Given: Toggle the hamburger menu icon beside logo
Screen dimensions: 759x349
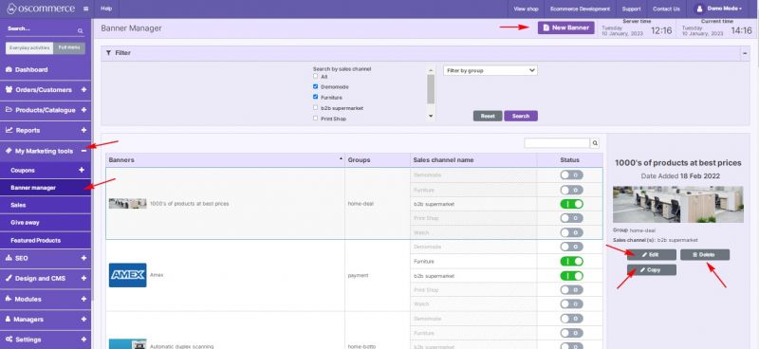Looking at the screenshot, I should [85, 9].
